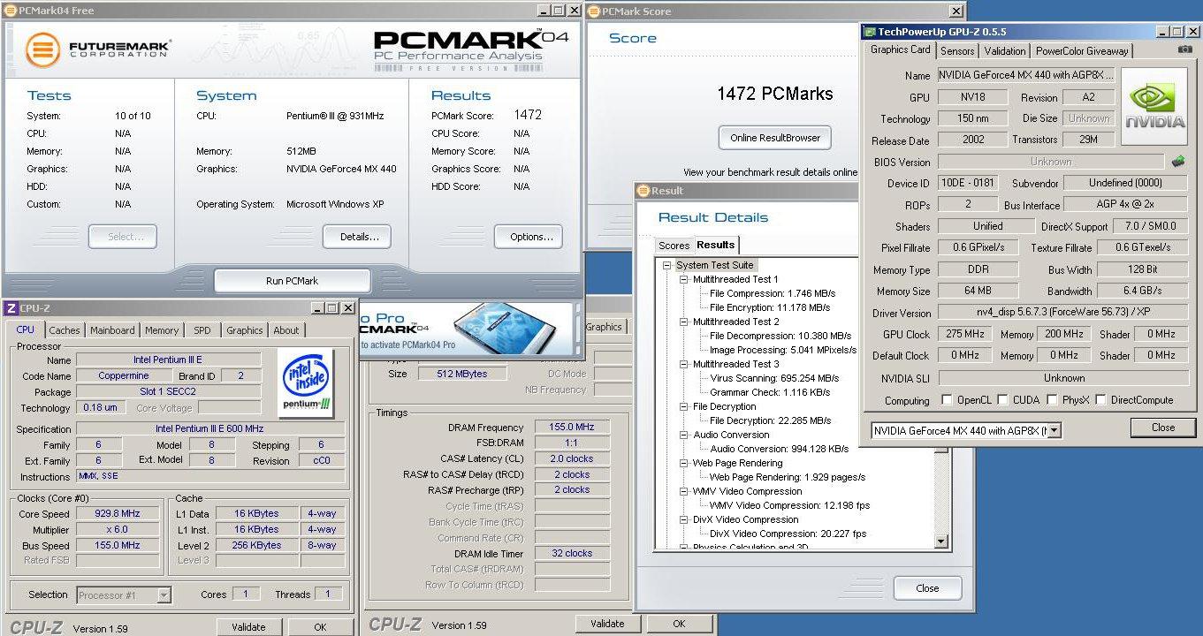This screenshot has width=1203, height=636.
Task: Open system Details... in PCMark04
Action: [356, 237]
